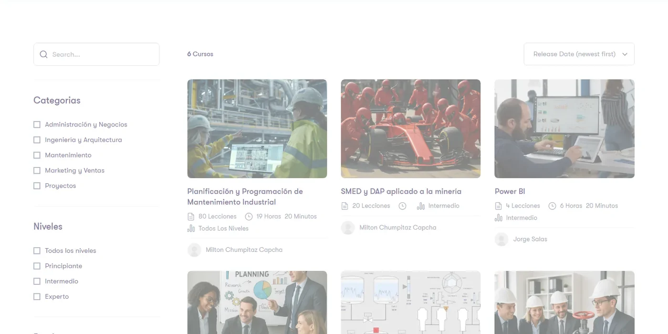This screenshot has width=668, height=334.
Task: Click lessons icon beside 4 Lecciones
Action: point(499,206)
